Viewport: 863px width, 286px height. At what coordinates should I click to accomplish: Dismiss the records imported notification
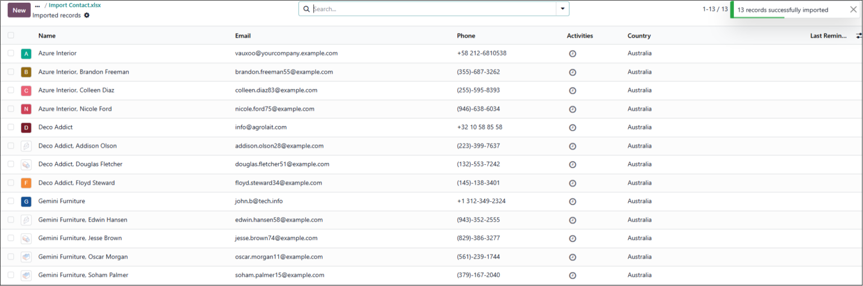853,10
